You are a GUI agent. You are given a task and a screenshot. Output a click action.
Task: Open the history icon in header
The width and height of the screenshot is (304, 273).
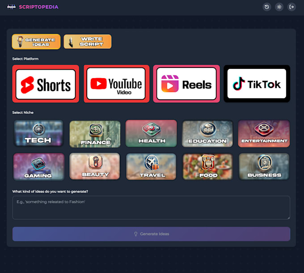click(267, 7)
